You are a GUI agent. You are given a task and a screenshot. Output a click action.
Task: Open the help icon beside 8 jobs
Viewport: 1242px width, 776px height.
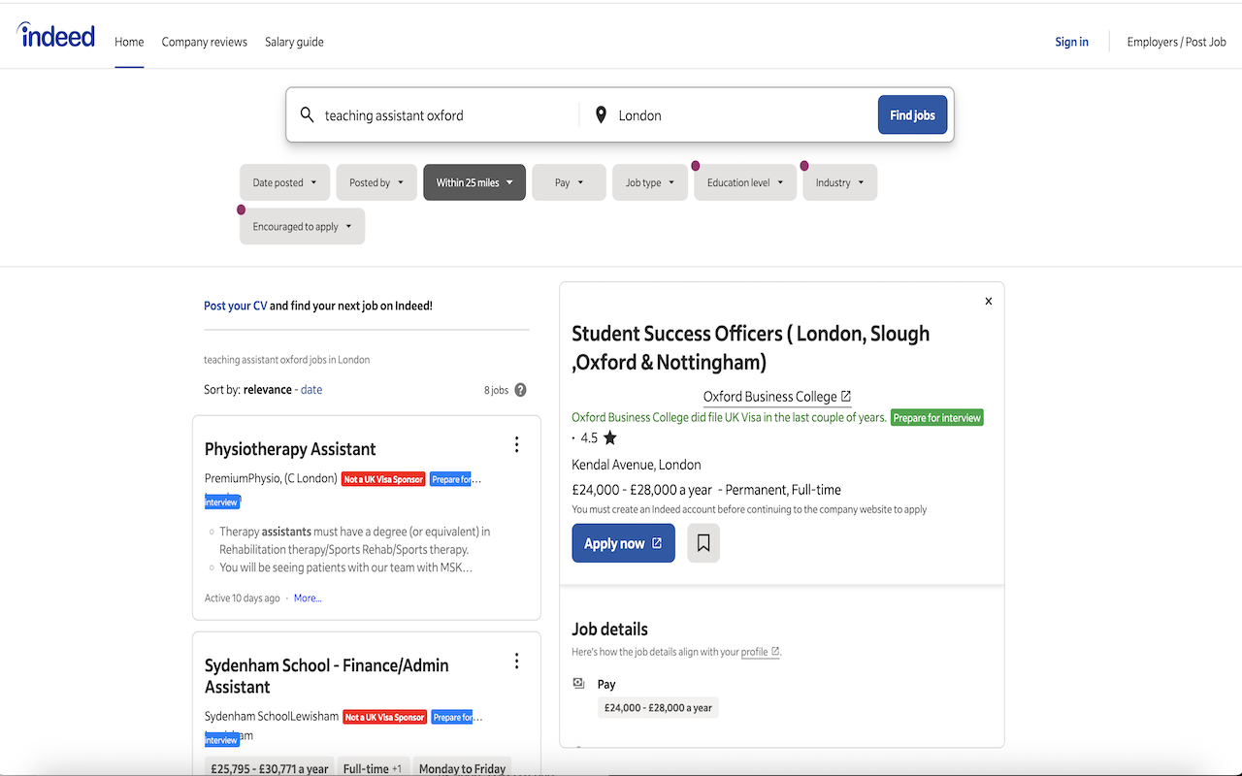pos(520,390)
